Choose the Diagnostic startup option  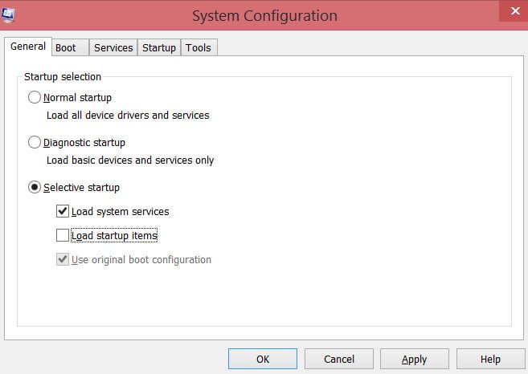[x=35, y=142]
